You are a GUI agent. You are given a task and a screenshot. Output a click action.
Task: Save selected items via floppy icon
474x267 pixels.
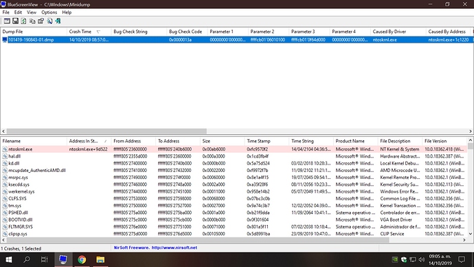tap(15, 21)
